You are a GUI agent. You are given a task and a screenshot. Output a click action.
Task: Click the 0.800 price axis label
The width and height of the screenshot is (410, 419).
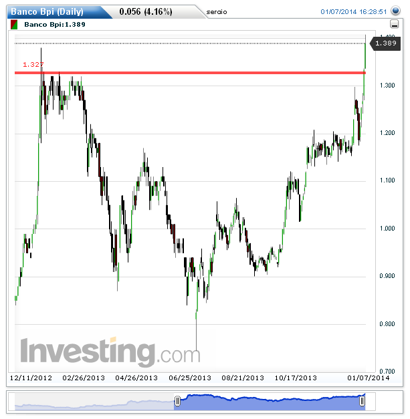tap(387, 324)
